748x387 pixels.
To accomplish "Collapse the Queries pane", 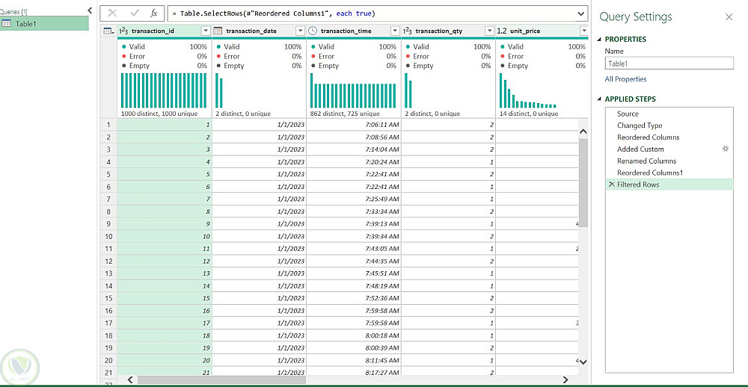I will (x=90, y=10).
